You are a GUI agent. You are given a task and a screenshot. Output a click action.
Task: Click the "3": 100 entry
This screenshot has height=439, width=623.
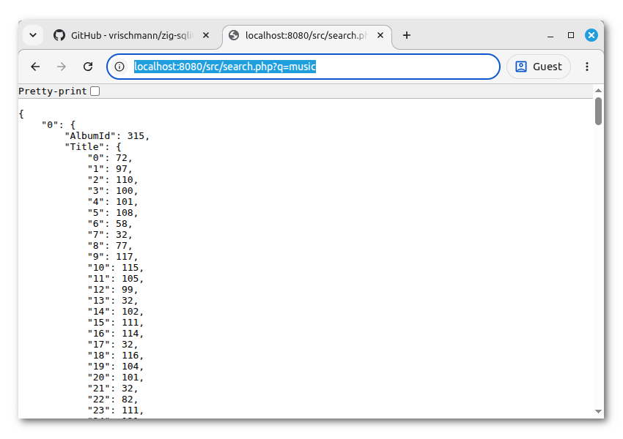[x=112, y=191]
